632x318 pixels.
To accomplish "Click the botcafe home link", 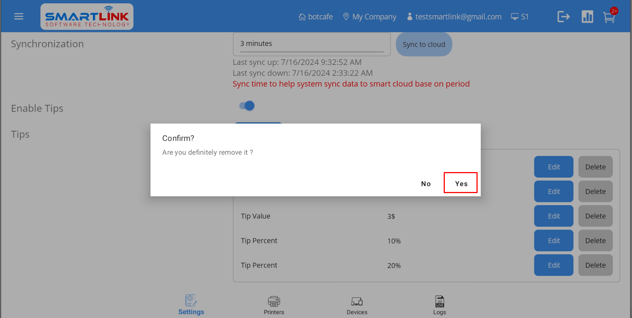I will point(316,17).
